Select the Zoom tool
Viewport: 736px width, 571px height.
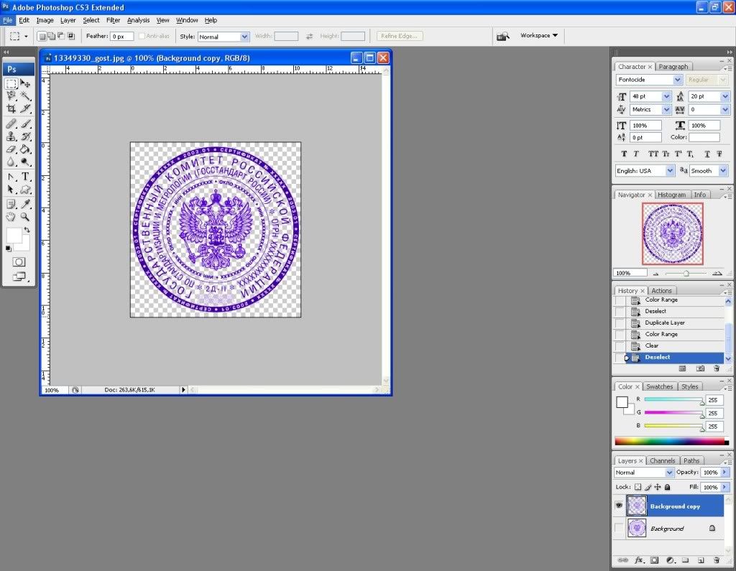25,217
